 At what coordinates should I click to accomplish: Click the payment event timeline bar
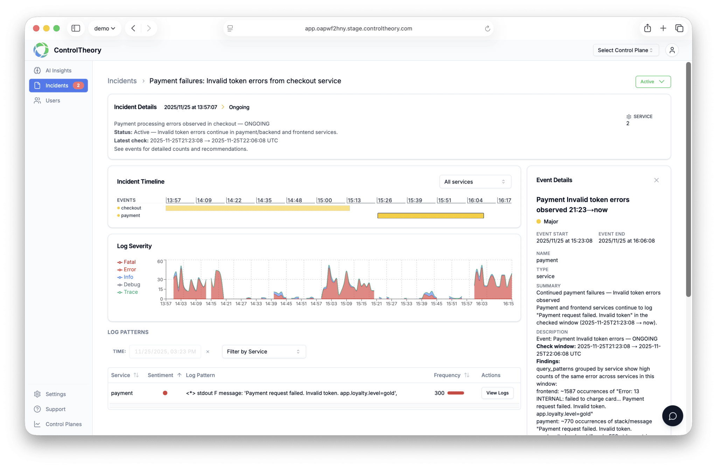point(430,216)
